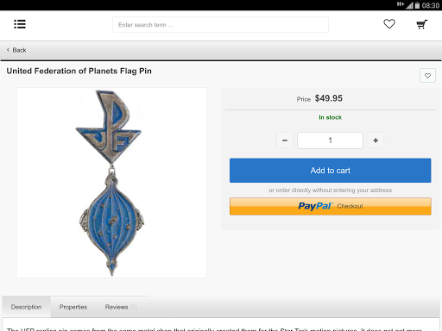The image size is (442, 331).
Task: Open the hamburger list menu icon
Action: pyautogui.click(x=20, y=24)
